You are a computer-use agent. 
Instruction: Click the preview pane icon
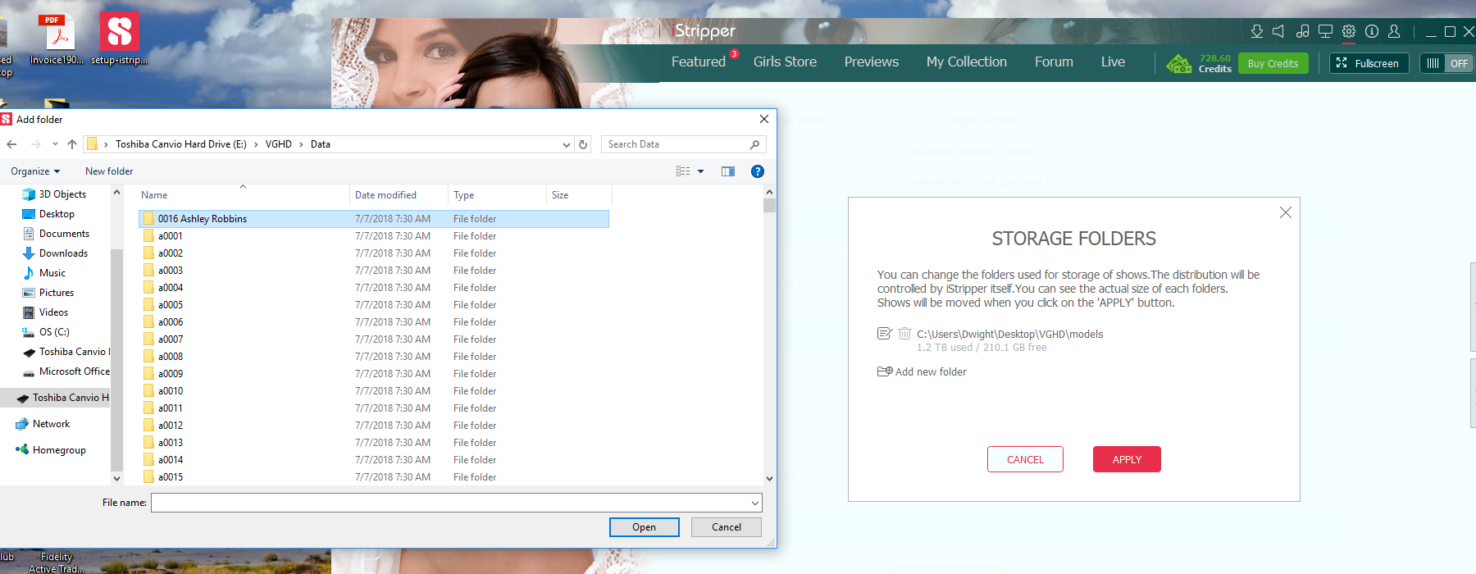pyautogui.click(x=728, y=171)
